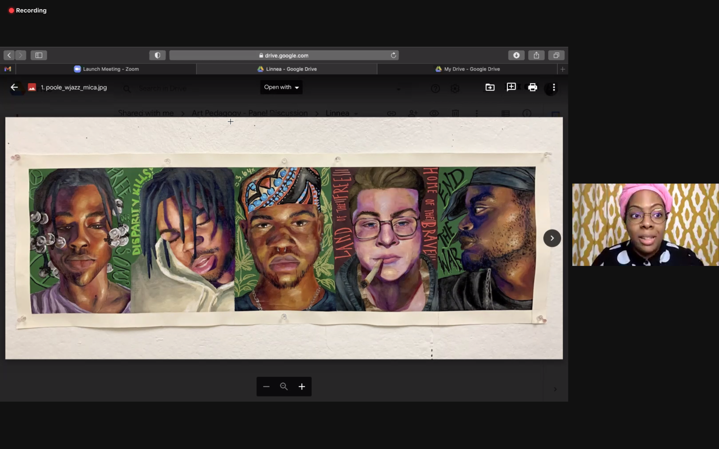The image size is (719, 449).
Task: Switch to My Drive - Google Drive tab
Action: 467,69
